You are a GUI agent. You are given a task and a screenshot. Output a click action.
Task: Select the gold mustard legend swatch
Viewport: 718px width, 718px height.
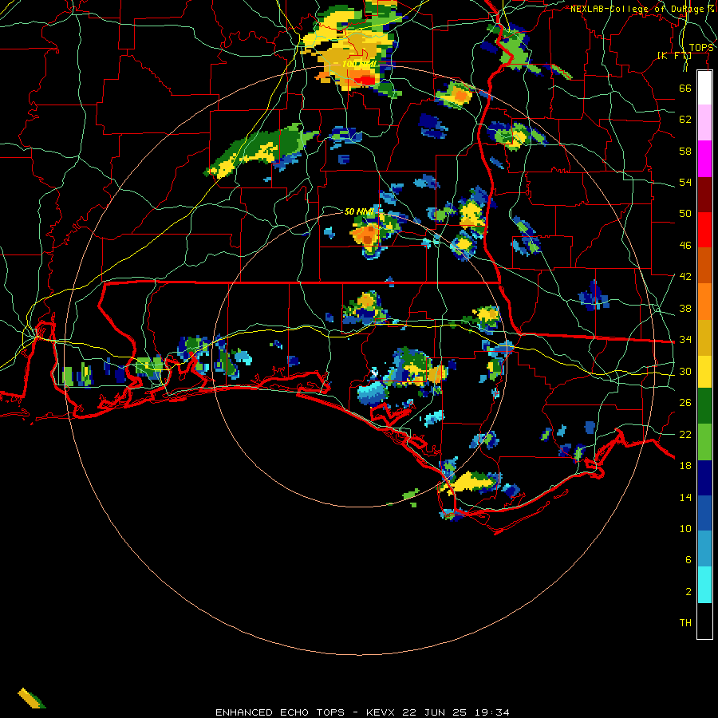pyautogui.click(x=704, y=337)
